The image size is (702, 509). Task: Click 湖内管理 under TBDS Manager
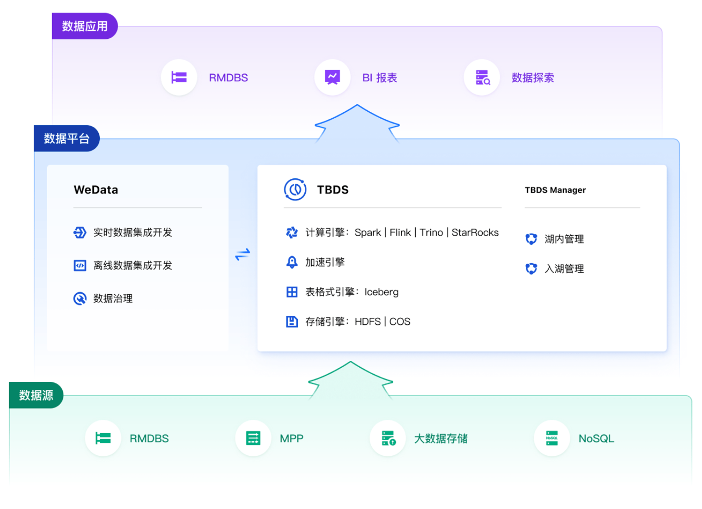pyautogui.click(x=564, y=239)
